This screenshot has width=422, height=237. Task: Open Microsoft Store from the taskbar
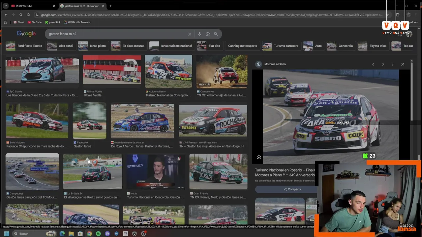click(80, 234)
